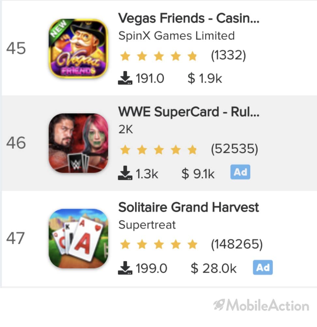Click the MobileAction rocket logo
The image size is (317, 327).
pos(219,305)
